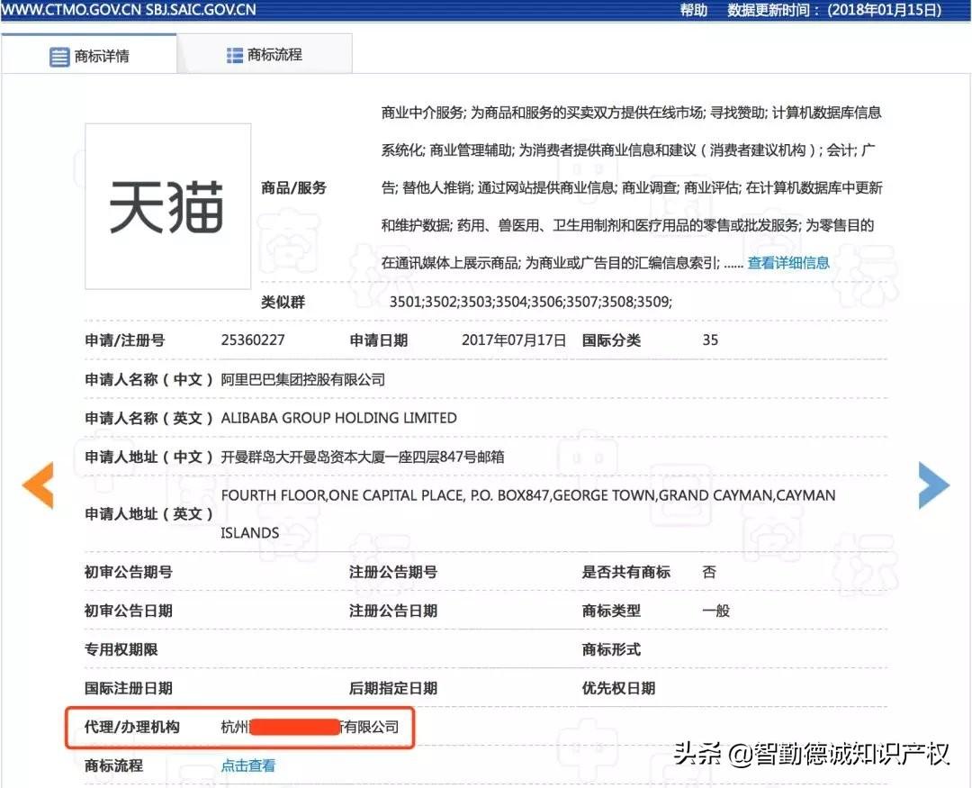Click the international class value 35
The width and height of the screenshot is (972, 788).
[x=710, y=340]
